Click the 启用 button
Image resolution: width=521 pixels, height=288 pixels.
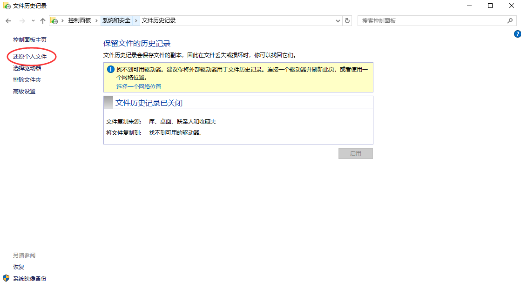[355, 153]
